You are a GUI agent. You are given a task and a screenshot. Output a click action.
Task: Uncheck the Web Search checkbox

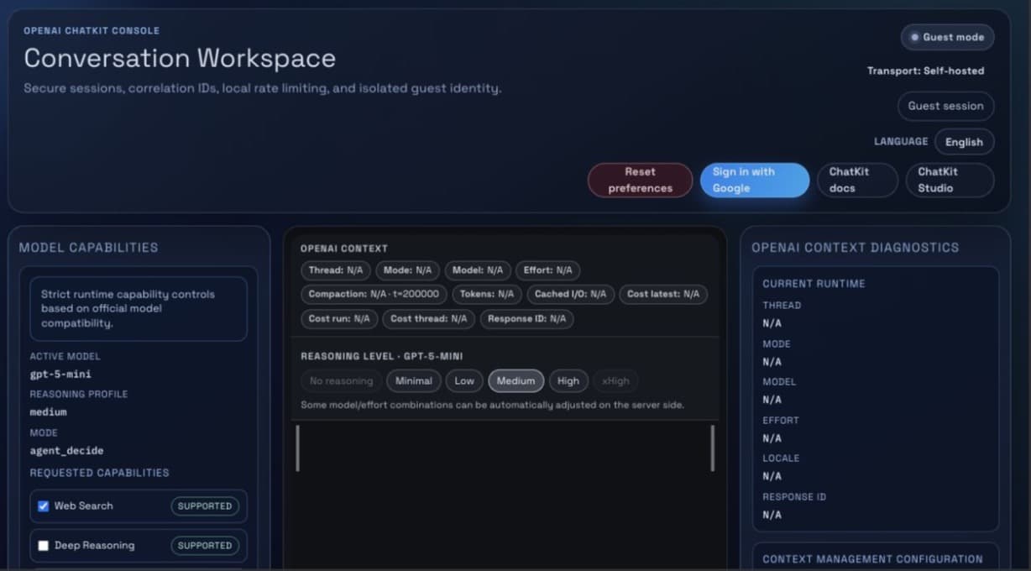point(44,506)
